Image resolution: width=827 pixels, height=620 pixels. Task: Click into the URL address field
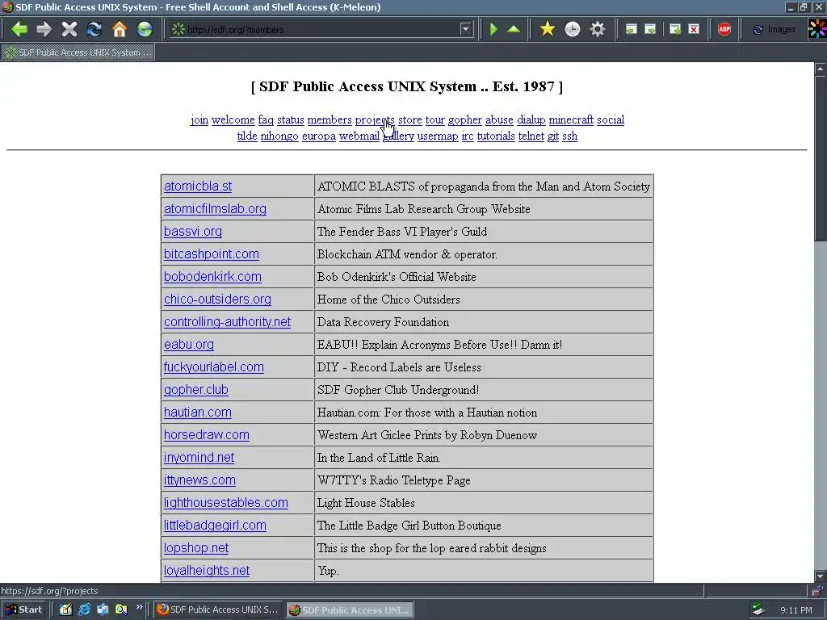tap(321, 30)
